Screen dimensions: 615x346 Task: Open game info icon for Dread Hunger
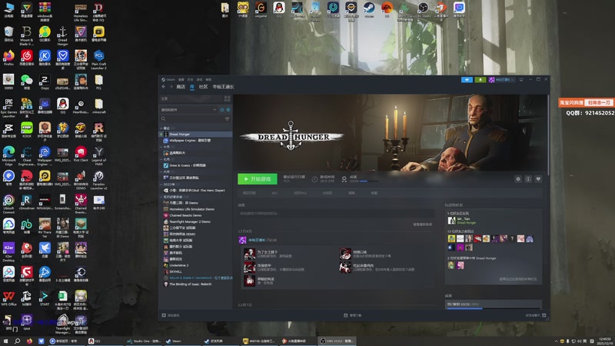528,179
